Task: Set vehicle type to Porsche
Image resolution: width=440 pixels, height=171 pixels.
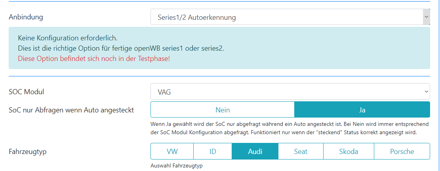Action: click(x=402, y=151)
